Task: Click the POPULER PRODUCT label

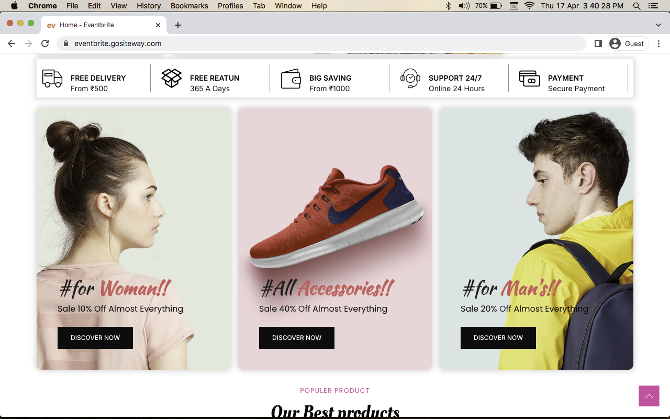Action: 335,391
